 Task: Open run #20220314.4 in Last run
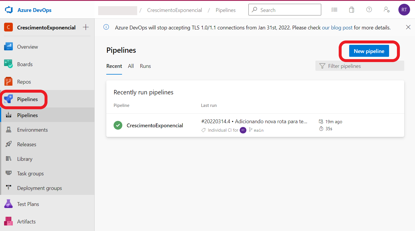pos(254,121)
